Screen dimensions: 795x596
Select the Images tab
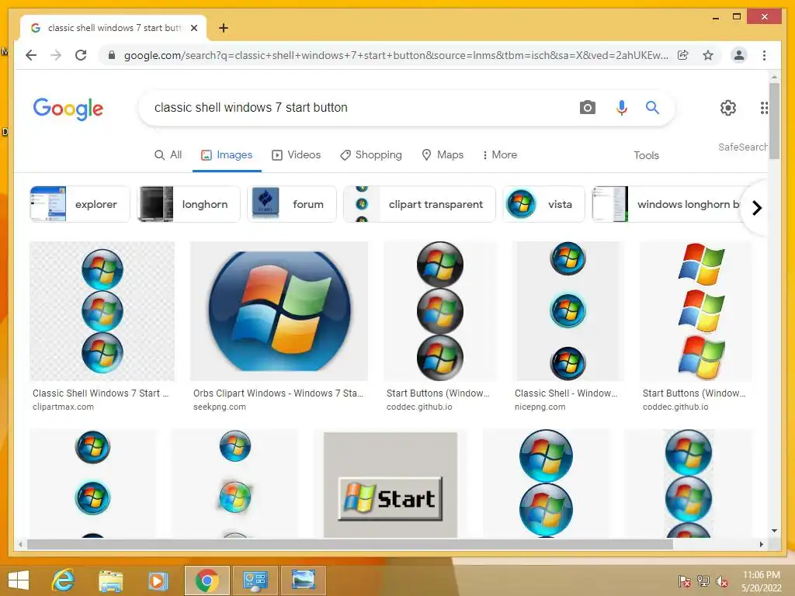[x=227, y=154]
